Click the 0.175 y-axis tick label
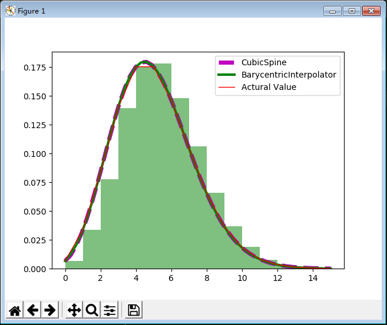387x325 pixels. 35,68
